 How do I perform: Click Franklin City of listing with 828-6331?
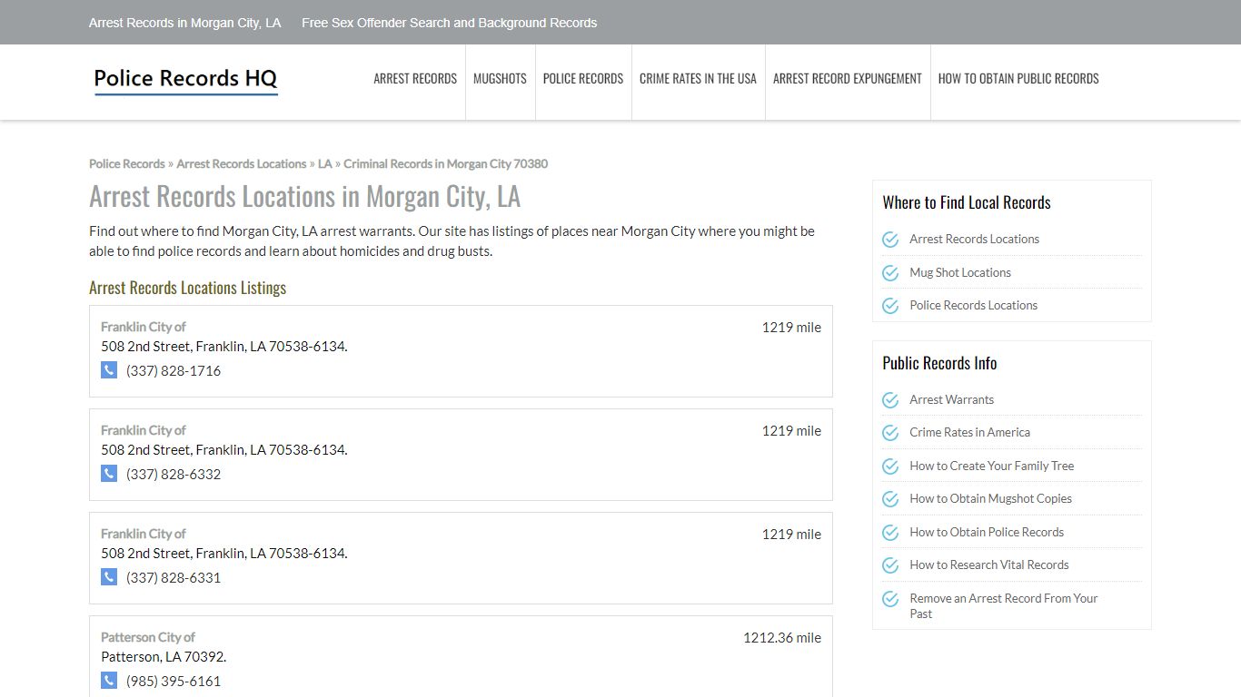click(144, 535)
